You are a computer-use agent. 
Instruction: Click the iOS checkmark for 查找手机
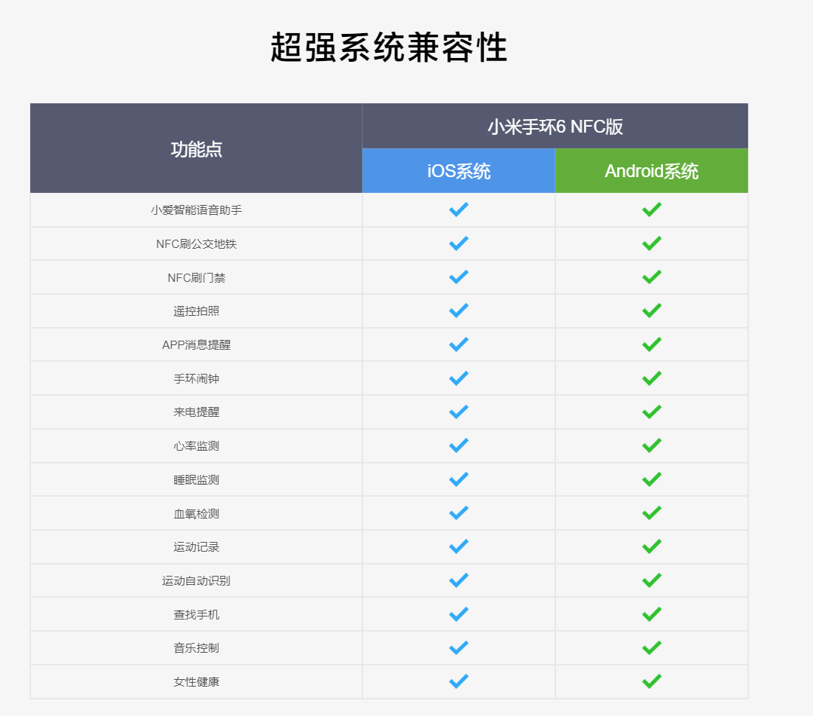[458, 613]
